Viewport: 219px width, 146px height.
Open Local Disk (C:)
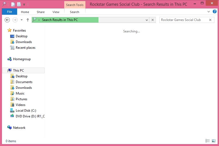26,111
